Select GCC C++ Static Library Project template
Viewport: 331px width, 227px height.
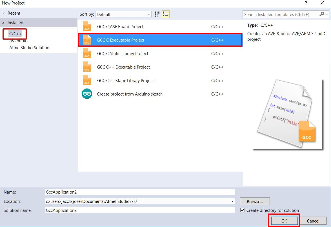tap(161, 80)
